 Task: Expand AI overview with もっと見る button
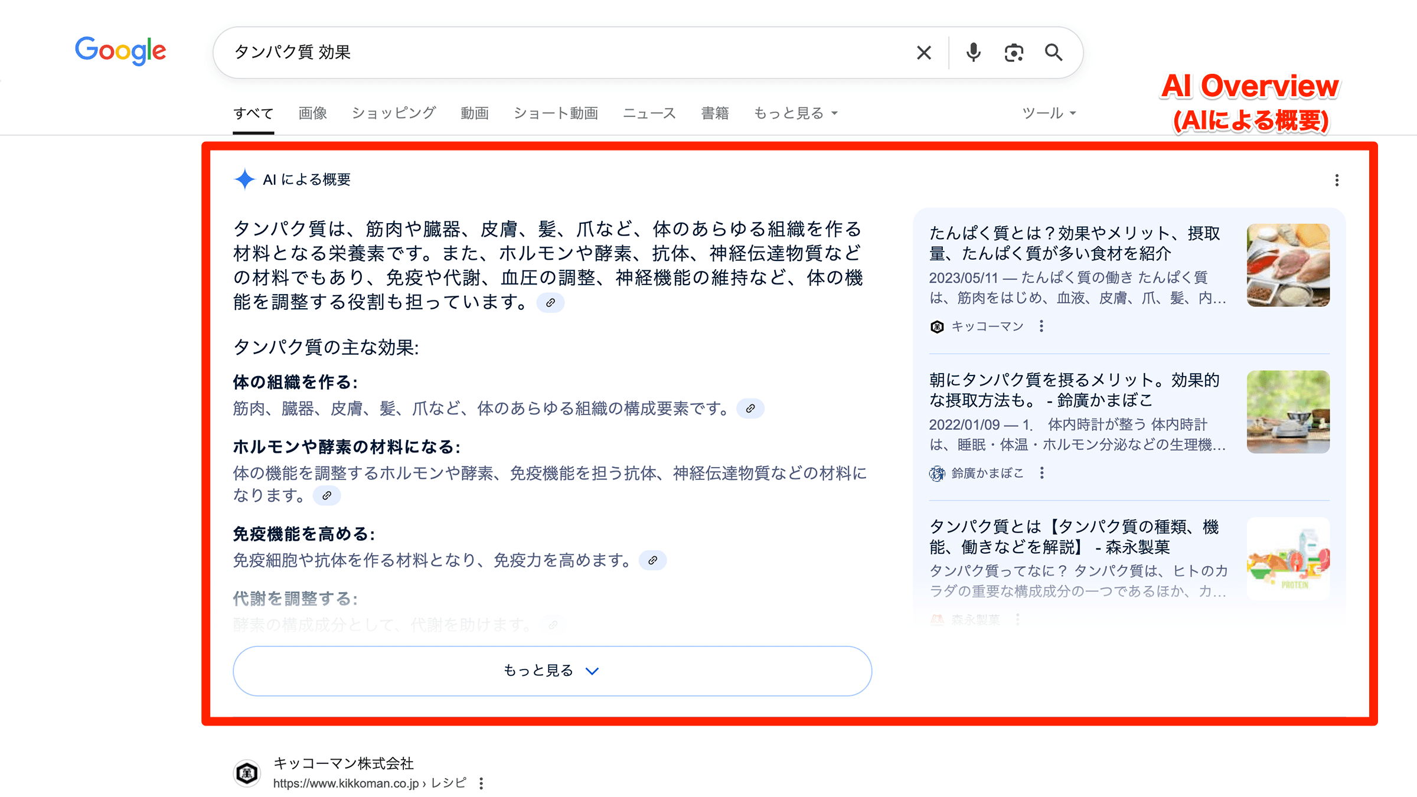coord(552,671)
